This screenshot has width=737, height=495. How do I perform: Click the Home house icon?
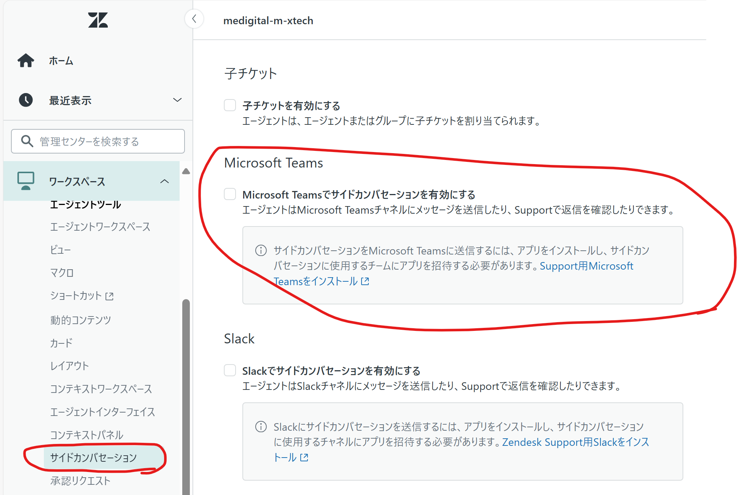26,61
